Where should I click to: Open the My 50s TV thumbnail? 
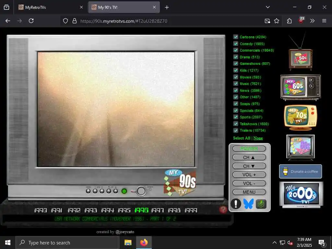301,59
